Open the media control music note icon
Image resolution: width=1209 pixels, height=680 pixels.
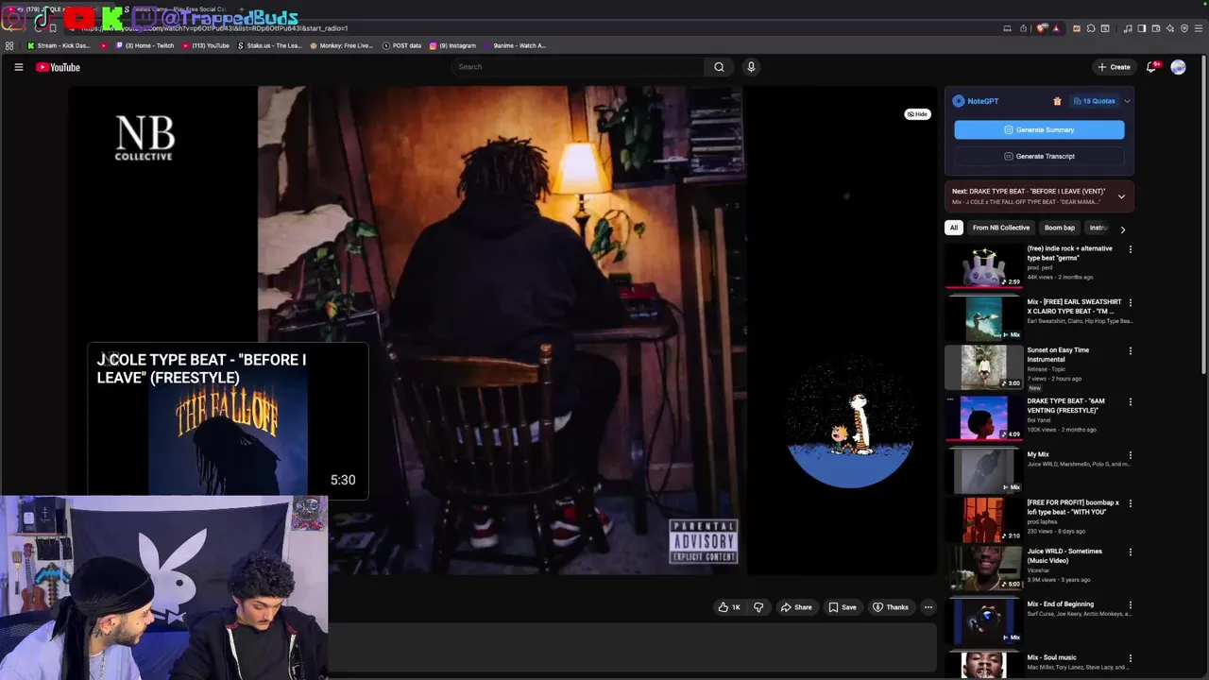click(1128, 28)
